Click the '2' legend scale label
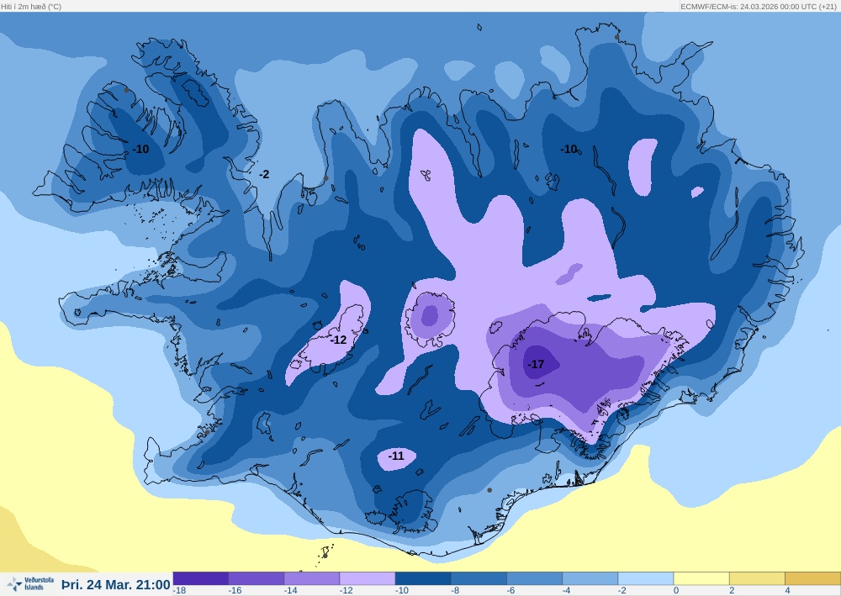841x596 pixels. pos(733,591)
